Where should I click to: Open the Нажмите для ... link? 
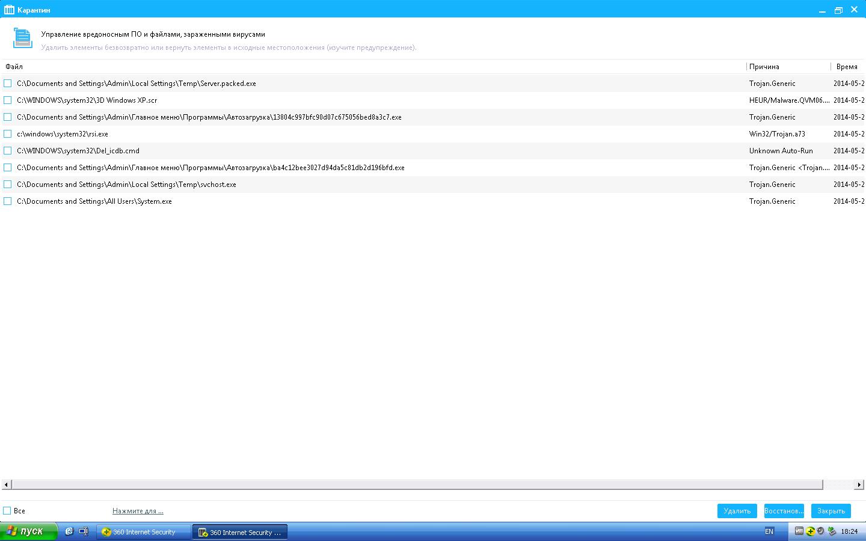[x=138, y=511]
